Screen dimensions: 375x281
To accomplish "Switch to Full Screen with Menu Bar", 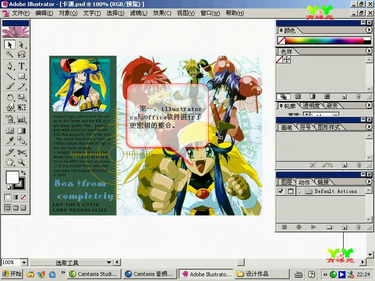I will click(15, 207).
